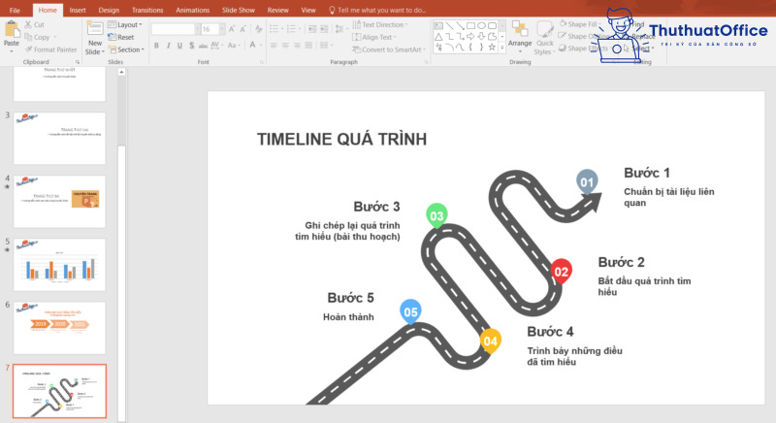This screenshot has height=423, width=776.
Task: Open the Change Case Aa dropdown
Action: click(x=233, y=46)
